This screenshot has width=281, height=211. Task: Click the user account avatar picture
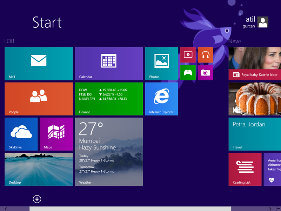click(x=263, y=22)
